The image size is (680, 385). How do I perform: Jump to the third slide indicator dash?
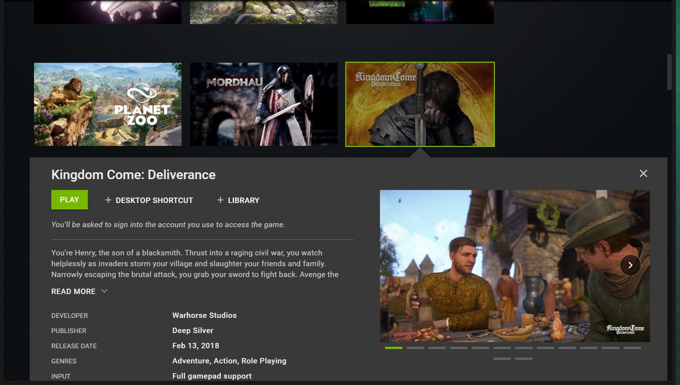coord(437,348)
